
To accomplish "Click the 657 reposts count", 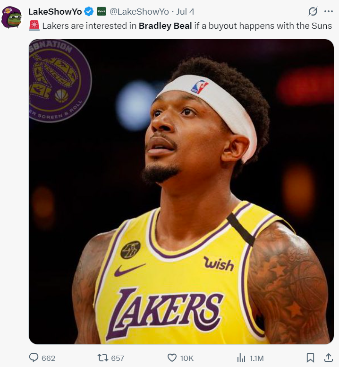I will [118, 358].
